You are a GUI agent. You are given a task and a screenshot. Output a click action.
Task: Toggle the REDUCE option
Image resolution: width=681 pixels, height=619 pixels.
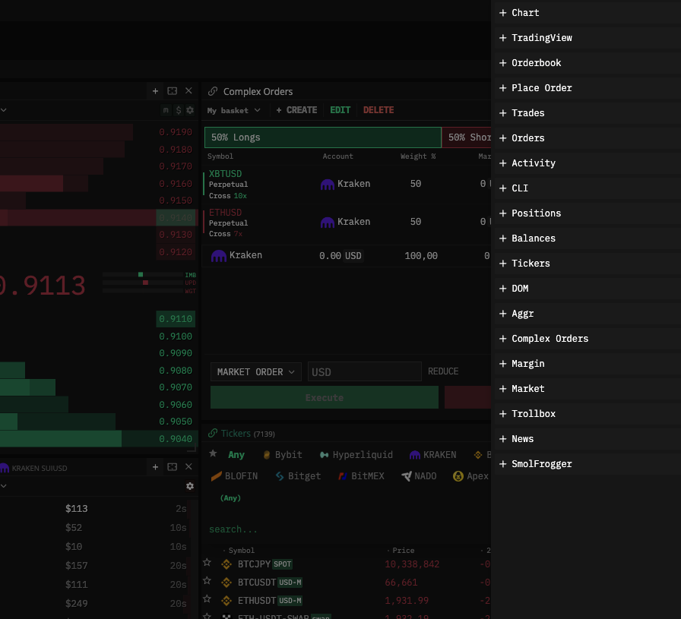[x=443, y=371]
